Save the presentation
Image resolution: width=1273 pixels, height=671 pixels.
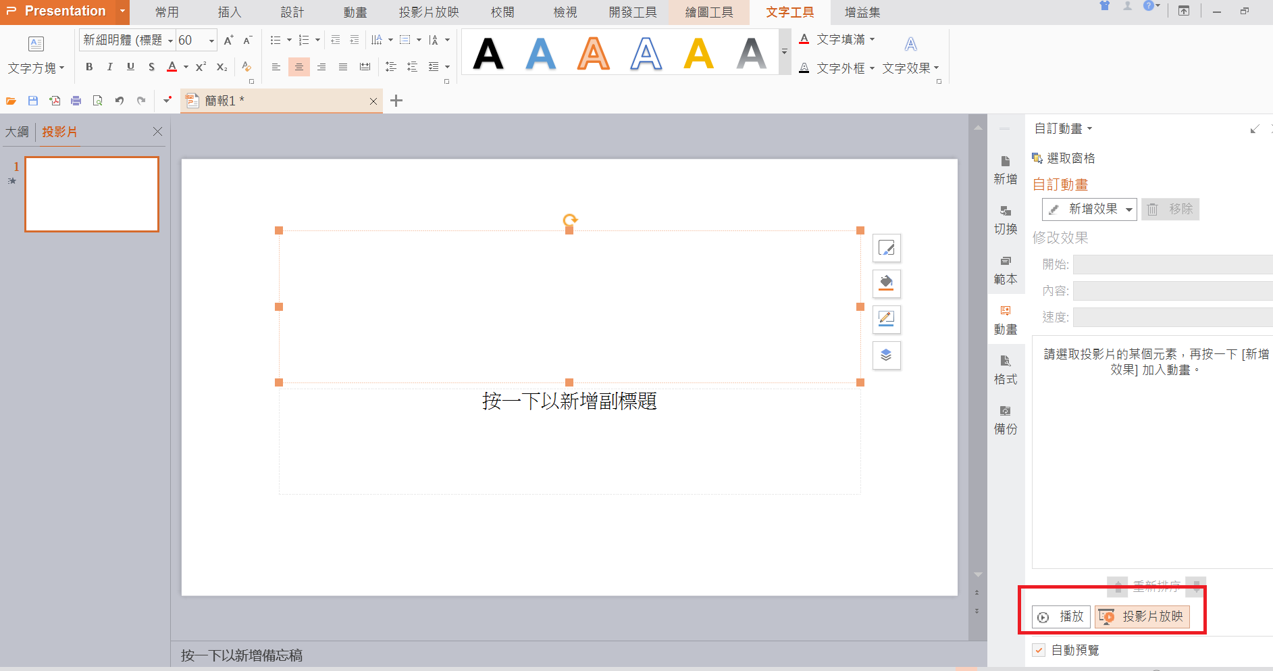(32, 101)
